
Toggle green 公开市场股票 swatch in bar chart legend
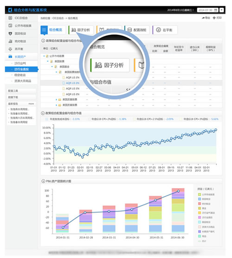[200, 195]
